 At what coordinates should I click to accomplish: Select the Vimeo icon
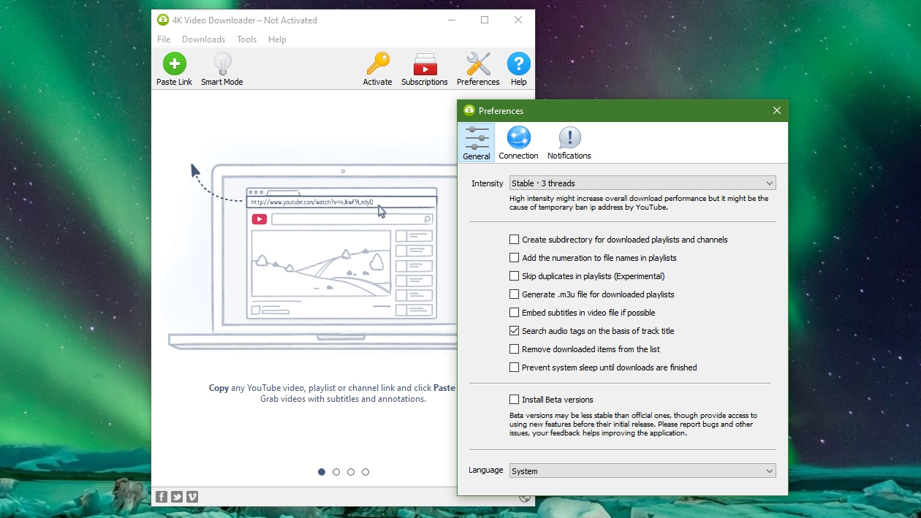(192, 496)
